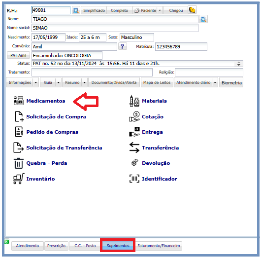Click the yellow icon next to Chegou
261x259 pixels.
click(x=192, y=10)
